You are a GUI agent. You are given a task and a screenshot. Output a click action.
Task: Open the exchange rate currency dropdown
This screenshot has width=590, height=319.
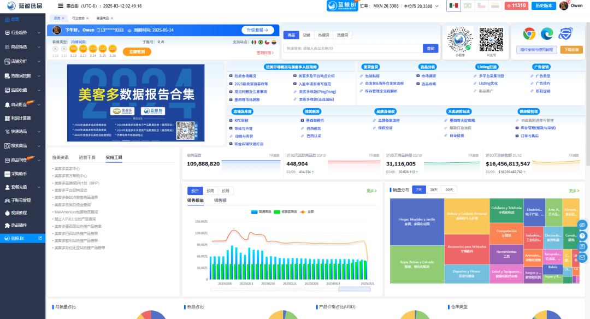pyautogui.click(x=436, y=6)
